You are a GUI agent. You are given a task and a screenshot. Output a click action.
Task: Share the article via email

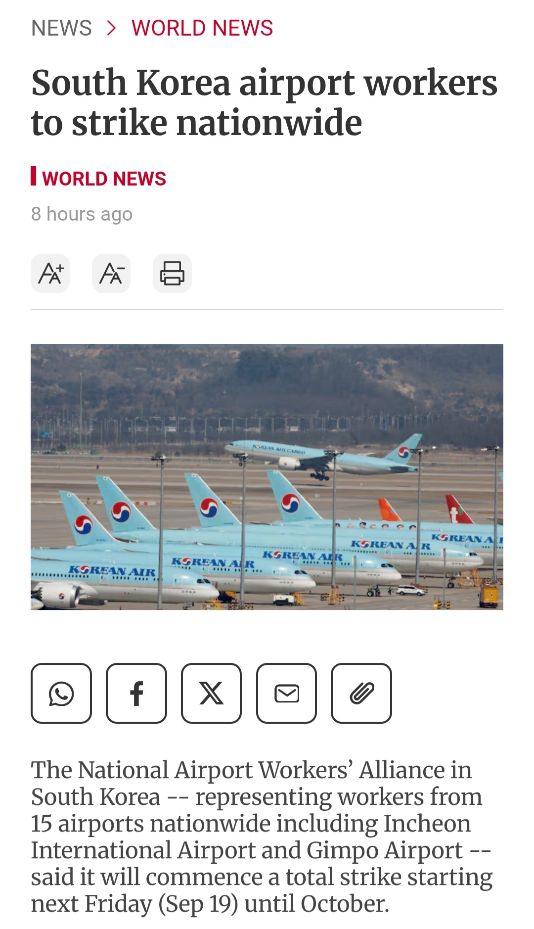[287, 693]
